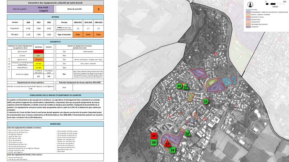Click the red Administratif statistique cell

[38, 51]
